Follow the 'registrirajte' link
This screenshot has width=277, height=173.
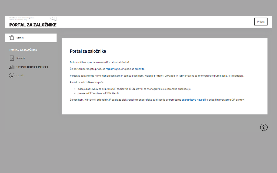click(113, 69)
